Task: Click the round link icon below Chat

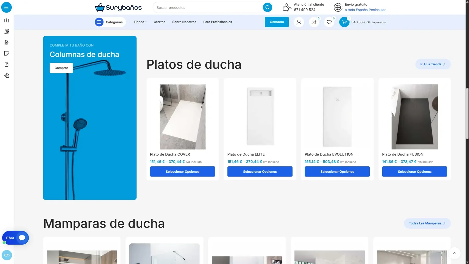Action: coord(7,255)
